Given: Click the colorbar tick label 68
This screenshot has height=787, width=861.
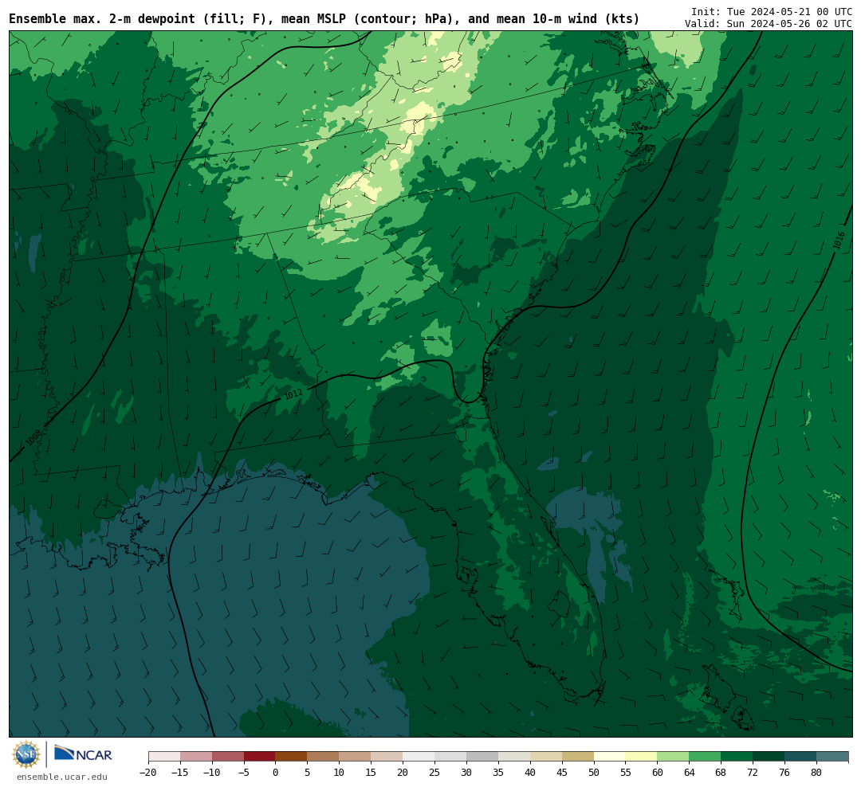Looking at the screenshot, I should (x=721, y=773).
